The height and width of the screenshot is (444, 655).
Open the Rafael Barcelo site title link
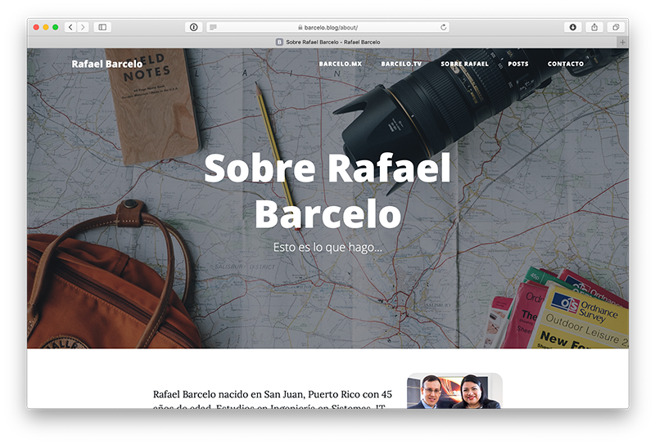pos(106,64)
